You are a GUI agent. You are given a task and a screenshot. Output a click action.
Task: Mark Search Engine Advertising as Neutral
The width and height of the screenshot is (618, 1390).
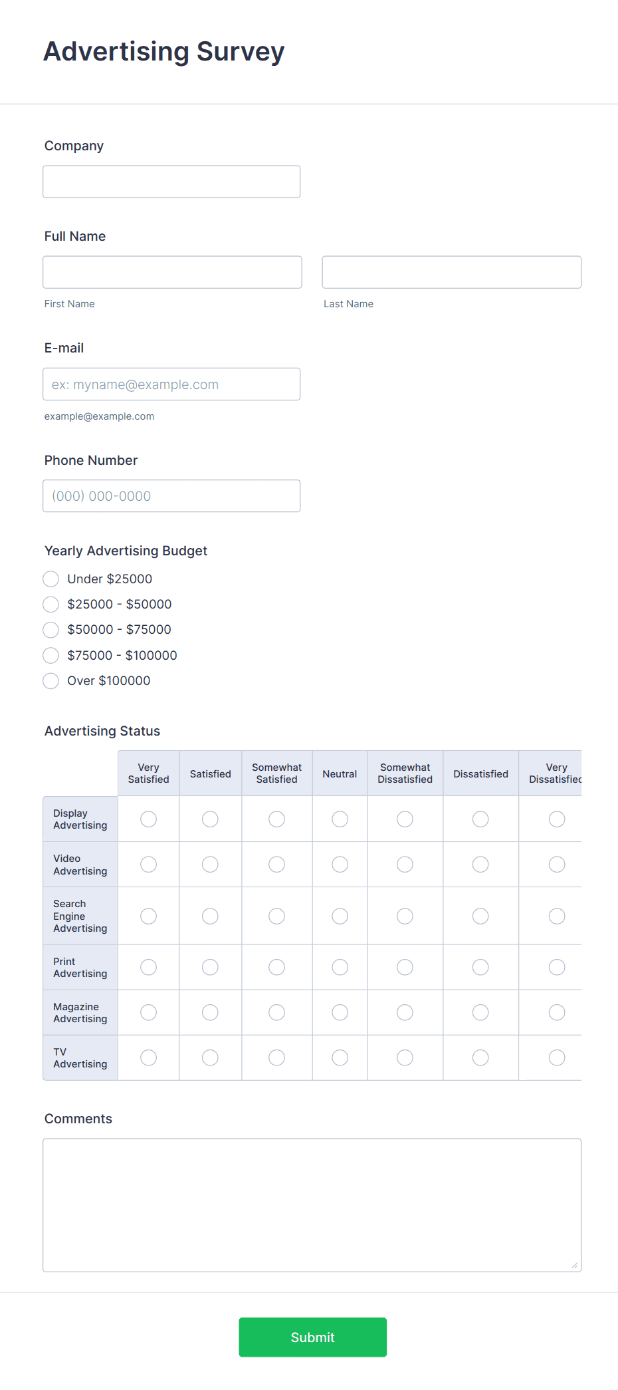340,916
